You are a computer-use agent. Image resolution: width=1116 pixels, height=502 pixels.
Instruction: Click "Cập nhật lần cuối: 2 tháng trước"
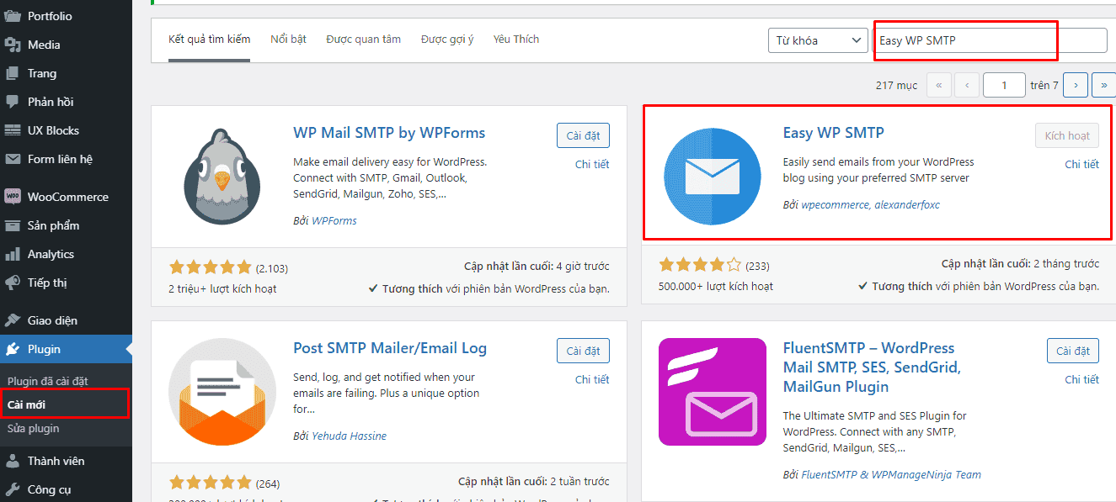1020,263
